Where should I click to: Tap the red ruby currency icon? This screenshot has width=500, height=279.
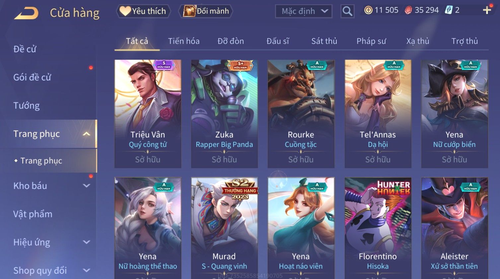[408, 10]
